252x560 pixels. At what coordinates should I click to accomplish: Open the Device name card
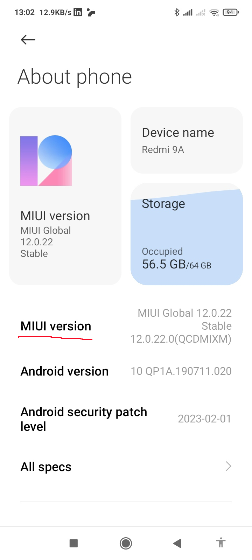pos(187,140)
